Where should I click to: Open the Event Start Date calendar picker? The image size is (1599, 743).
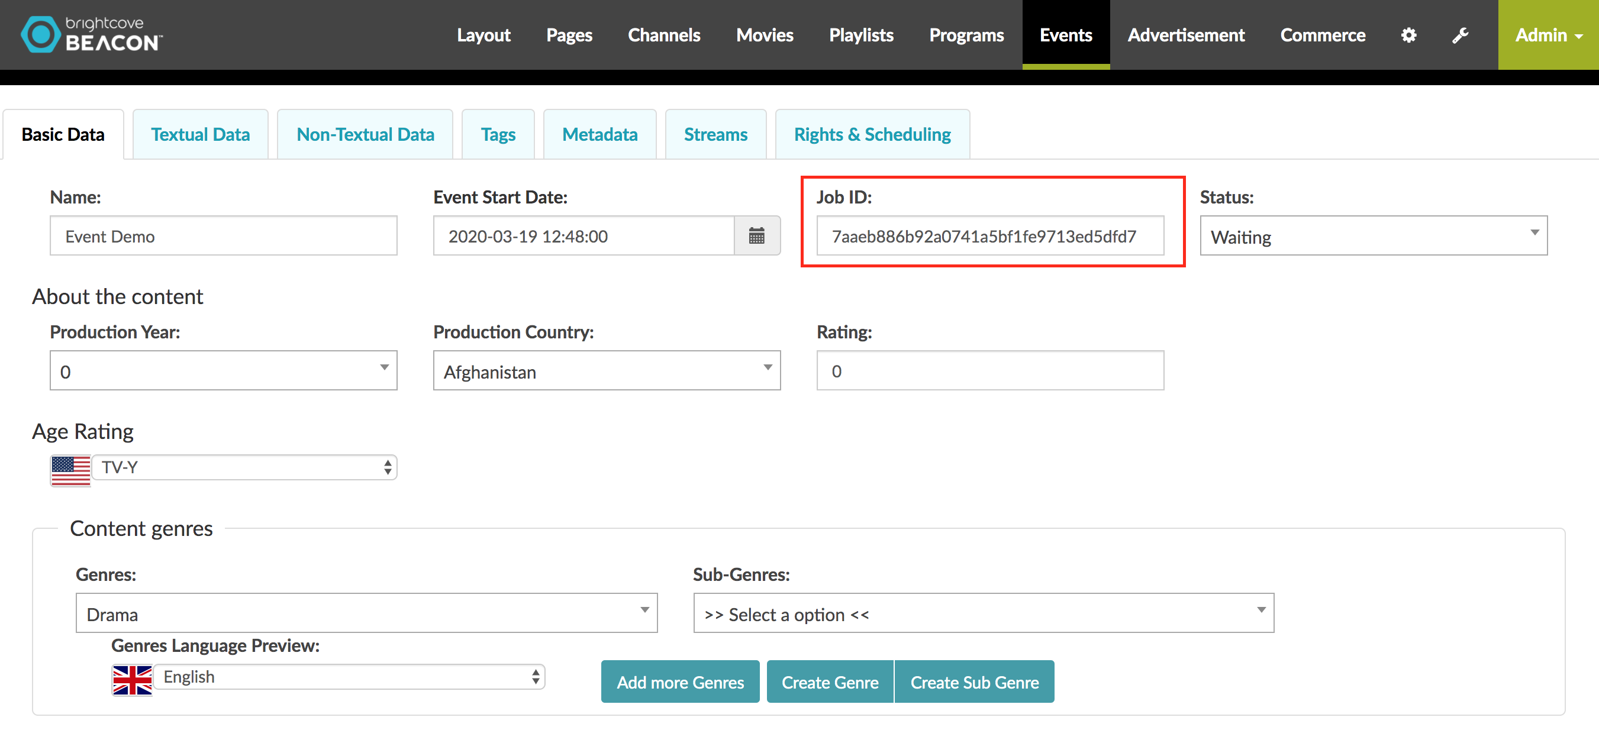756,236
